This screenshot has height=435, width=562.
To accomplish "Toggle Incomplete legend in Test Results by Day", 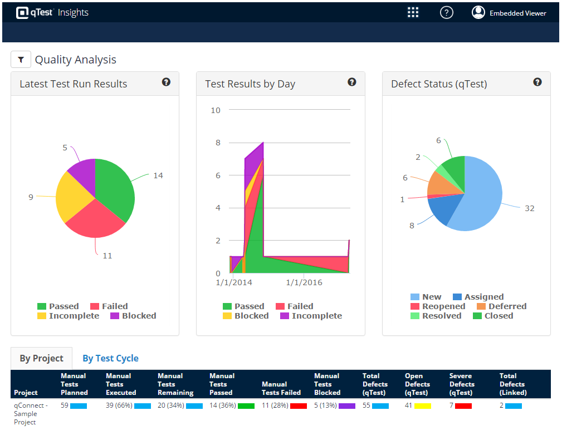I will point(311,316).
